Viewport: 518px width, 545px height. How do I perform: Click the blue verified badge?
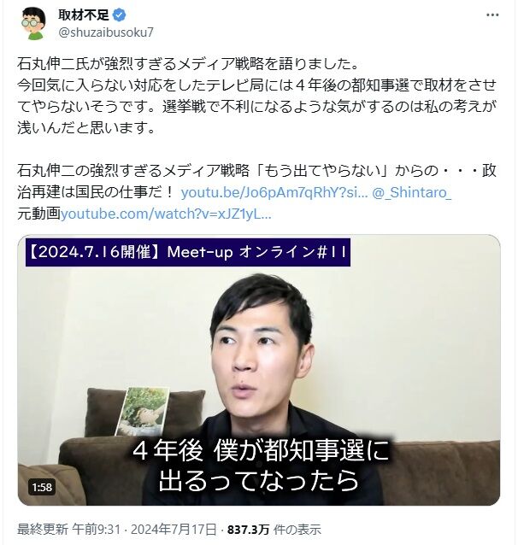(120, 15)
